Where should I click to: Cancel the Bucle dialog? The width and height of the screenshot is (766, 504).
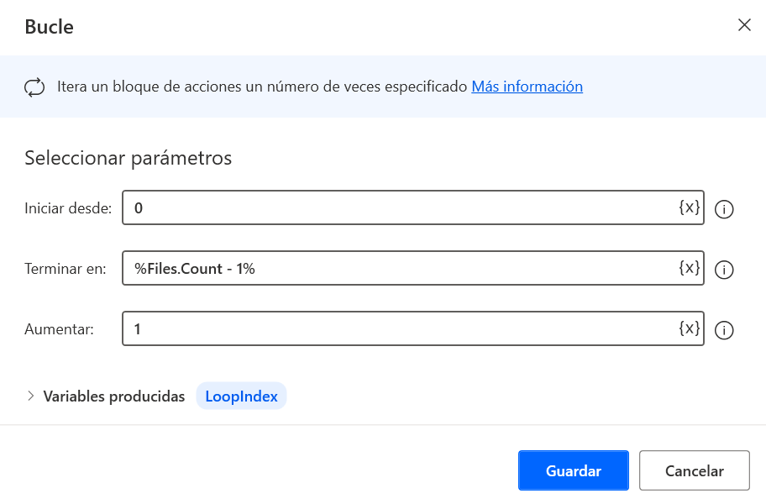[694, 470]
